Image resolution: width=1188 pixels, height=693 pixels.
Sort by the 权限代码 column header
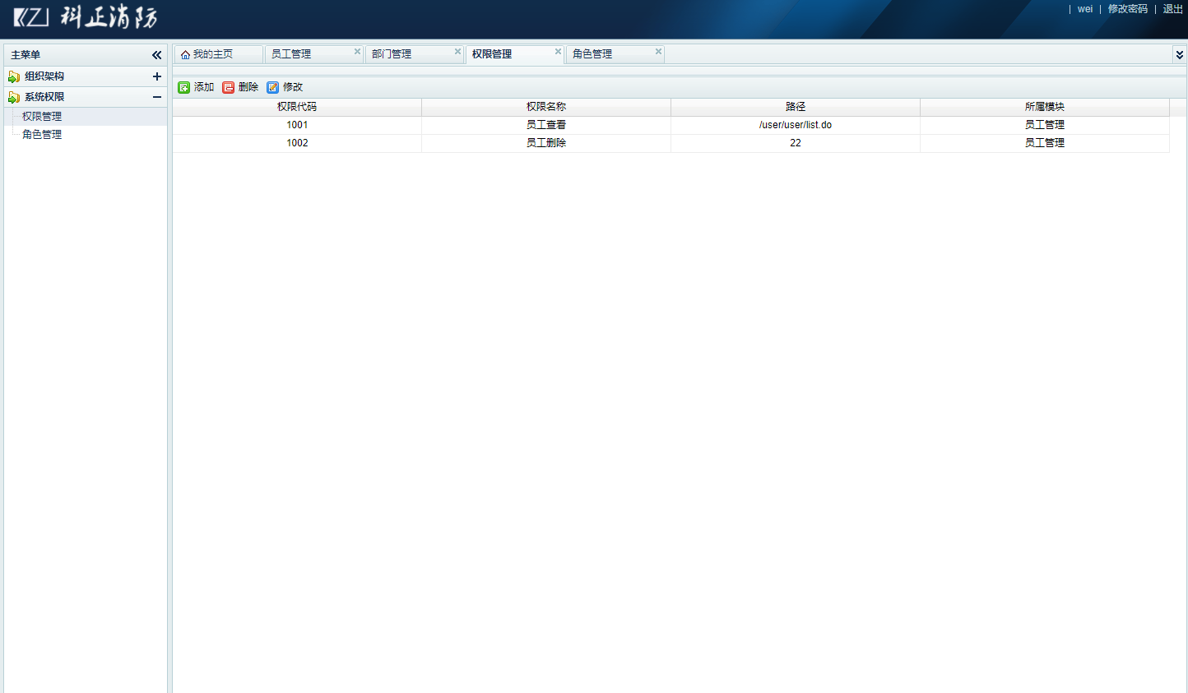point(297,107)
